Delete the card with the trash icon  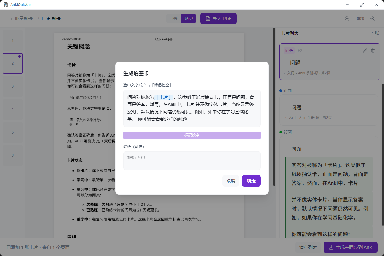click(373, 51)
